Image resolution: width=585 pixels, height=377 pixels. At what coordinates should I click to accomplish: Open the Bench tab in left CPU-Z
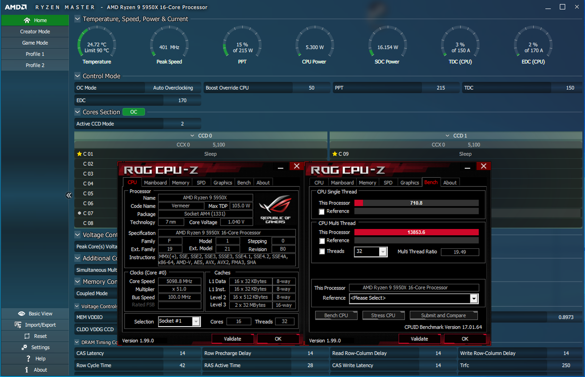(244, 182)
